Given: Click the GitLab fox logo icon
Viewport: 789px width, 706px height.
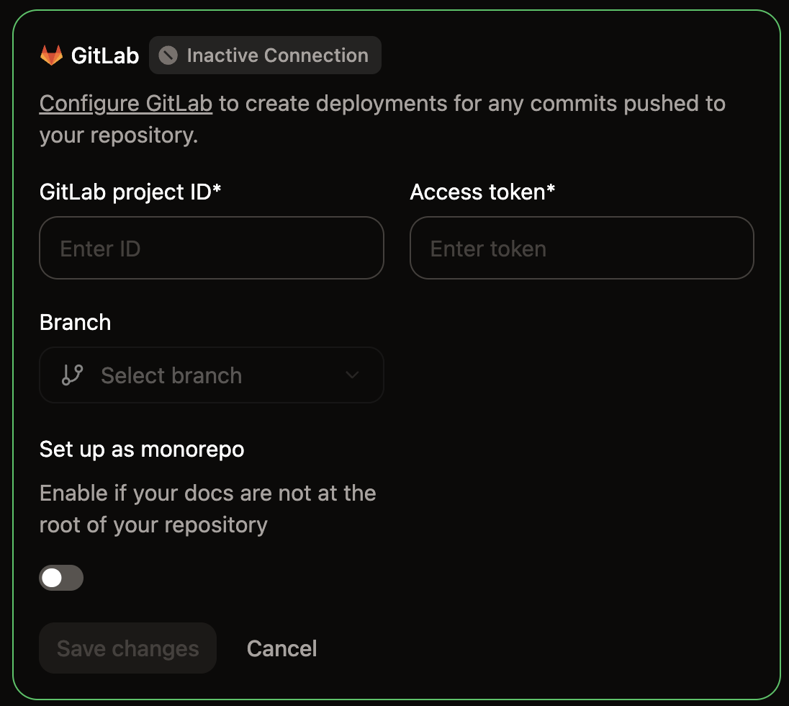Looking at the screenshot, I should coord(52,55).
